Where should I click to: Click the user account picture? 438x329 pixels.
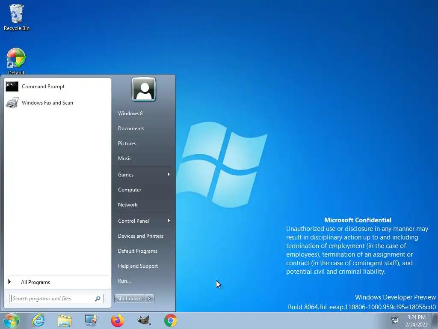pyautogui.click(x=144, y=89)
